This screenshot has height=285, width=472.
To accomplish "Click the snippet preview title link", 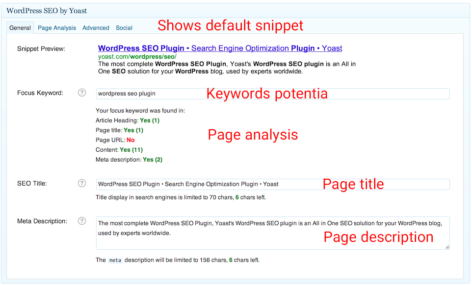I will [x=220, y=48].
